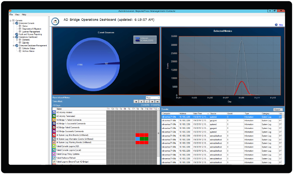
Task: Click the AD Bridge dashboard logo icon
Action: (x=55, y=21)
